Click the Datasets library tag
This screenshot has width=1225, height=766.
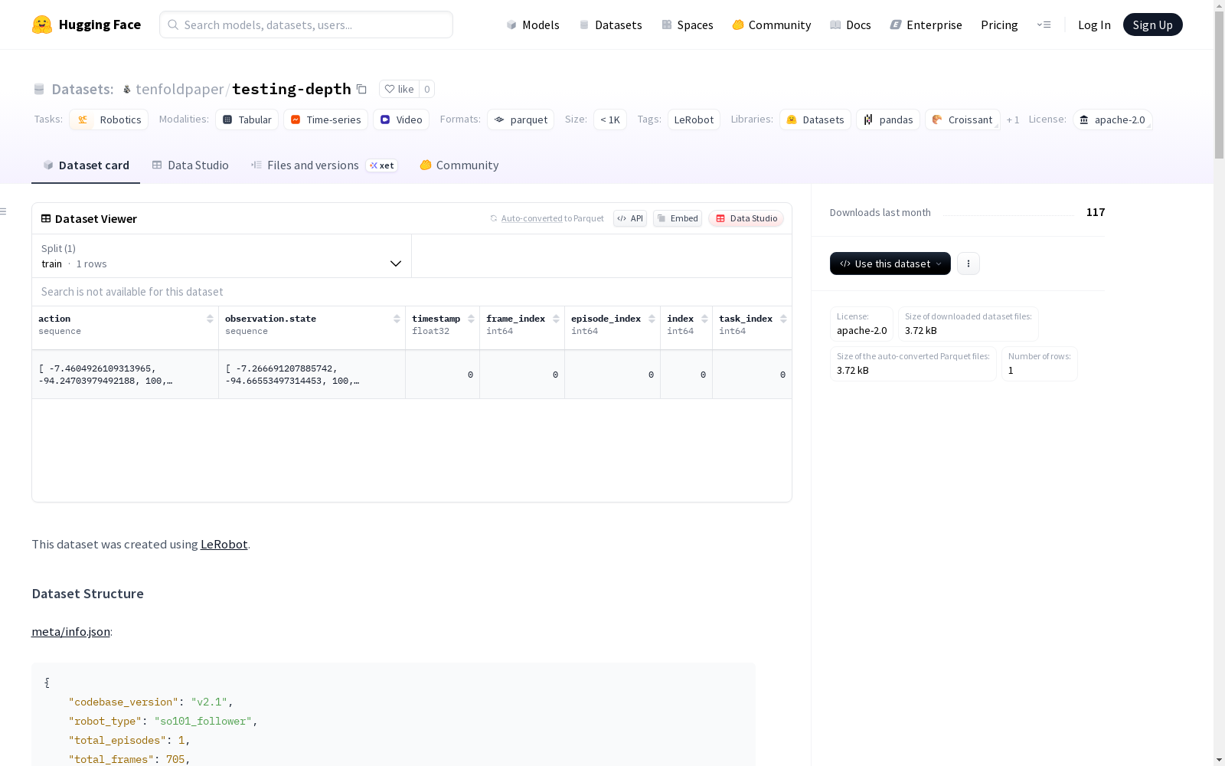[815, 119]
